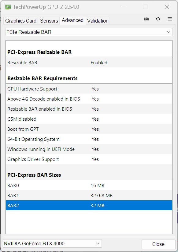
Task: Select the Graphics Driver Support row
Action: pos(89,159)
